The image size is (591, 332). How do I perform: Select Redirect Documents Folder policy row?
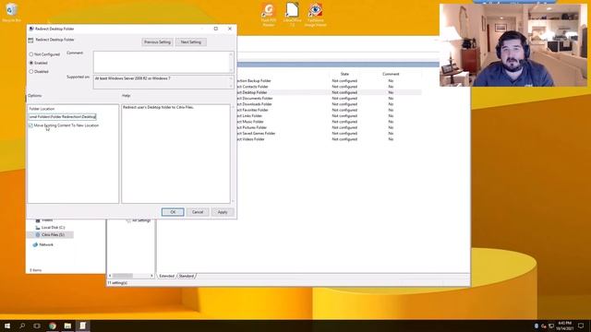pyautogui.click(x=328, y=99)
